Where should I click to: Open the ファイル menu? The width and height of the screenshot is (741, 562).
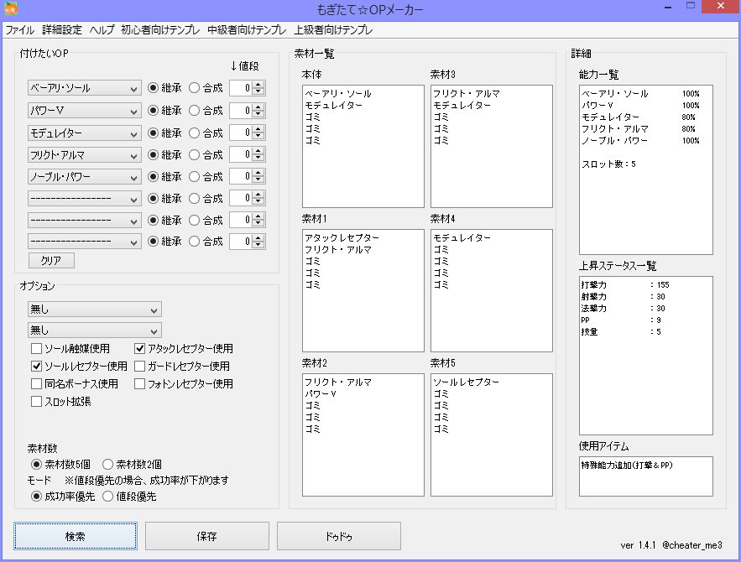19,29
